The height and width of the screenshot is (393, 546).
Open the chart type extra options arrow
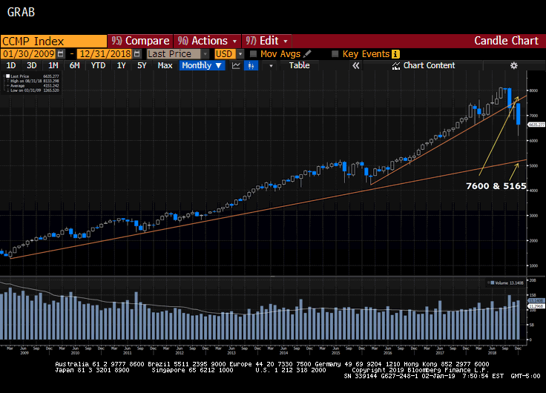pos(271,65)
